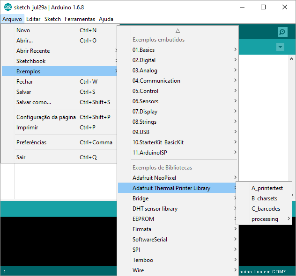Image resolution: width=296 pixels, height=276 pixels.
Task: Open DHT sensor library examples
Action: [x=178, y=209]
